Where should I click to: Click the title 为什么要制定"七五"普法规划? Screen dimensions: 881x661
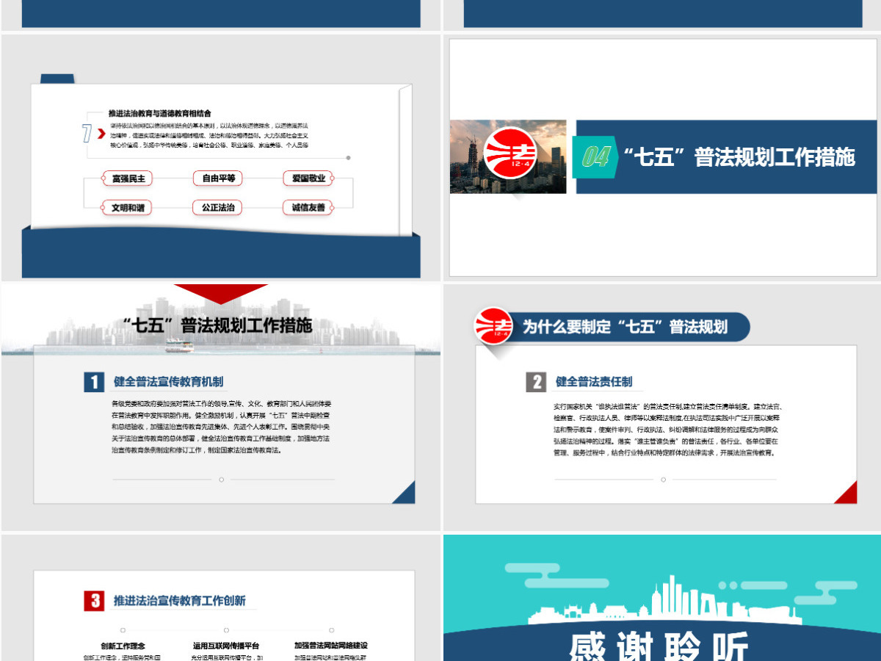625,327
